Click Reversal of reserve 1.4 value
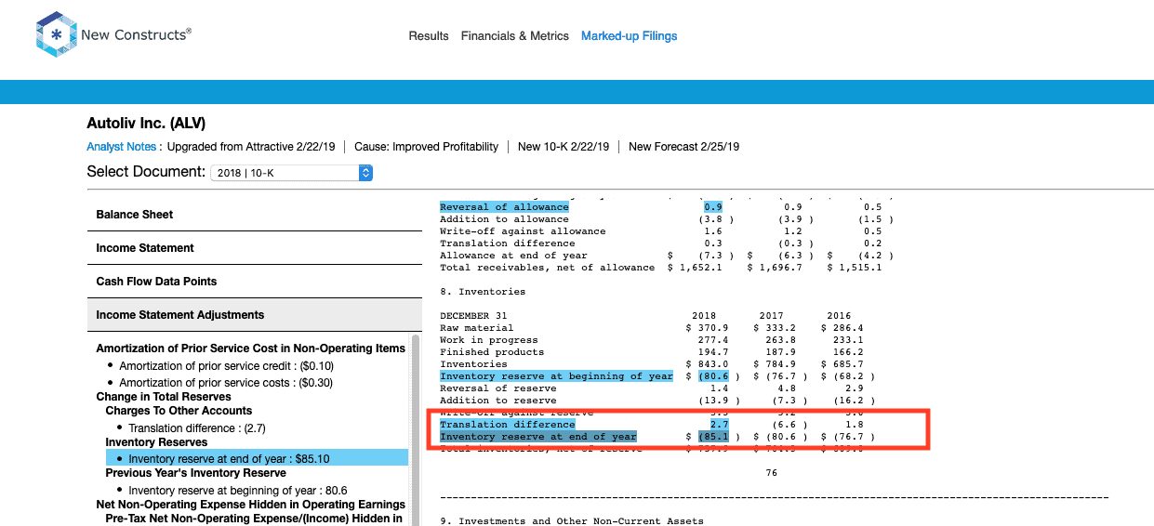Image resolution: width=1154 pixels, height=526 pixels. pos(719,388)
